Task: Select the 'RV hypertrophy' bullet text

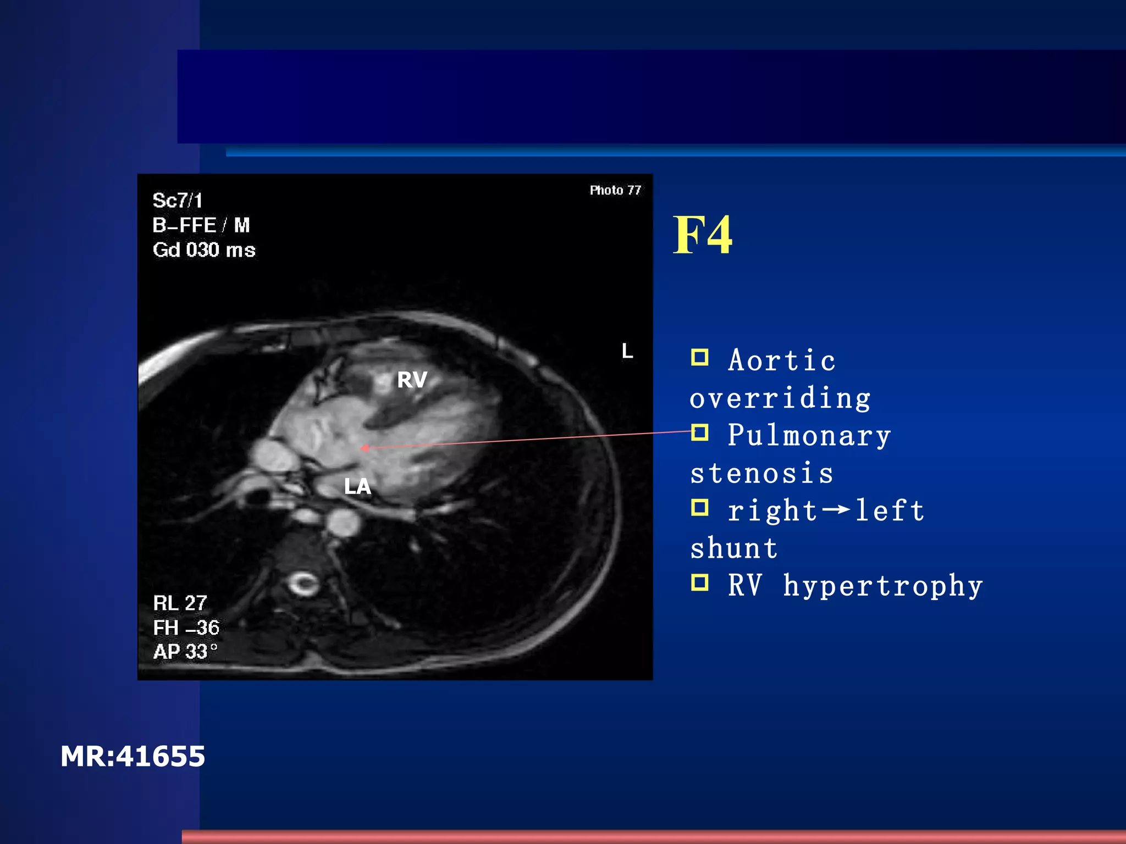Action: (855, 585)
